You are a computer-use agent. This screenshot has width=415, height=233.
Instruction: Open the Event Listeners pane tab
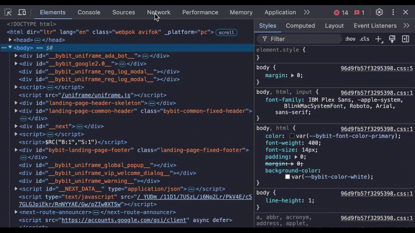pyautogui.click(x=375, y=26)
